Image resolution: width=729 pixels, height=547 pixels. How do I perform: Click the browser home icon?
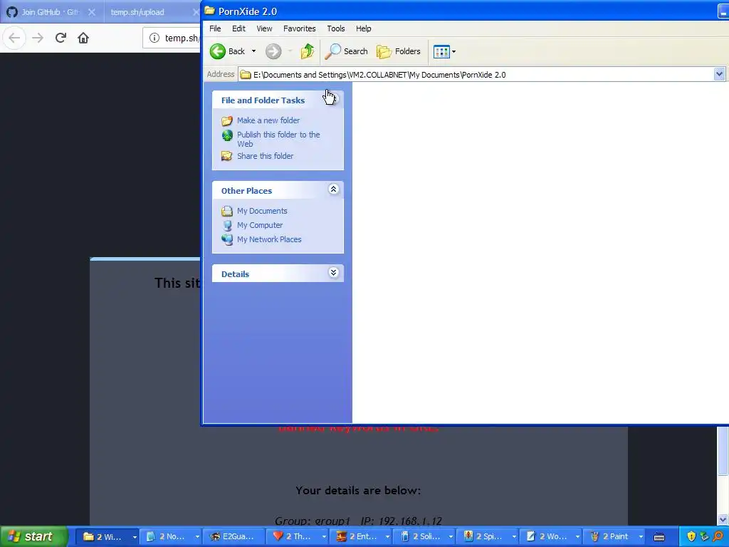(x=83, y=38)
